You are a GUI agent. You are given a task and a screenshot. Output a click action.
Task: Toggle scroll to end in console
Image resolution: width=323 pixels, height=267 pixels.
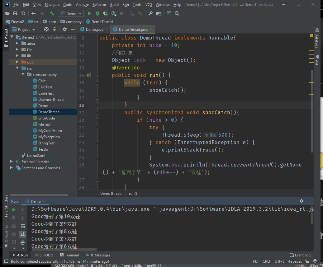[x=23, y=234]
